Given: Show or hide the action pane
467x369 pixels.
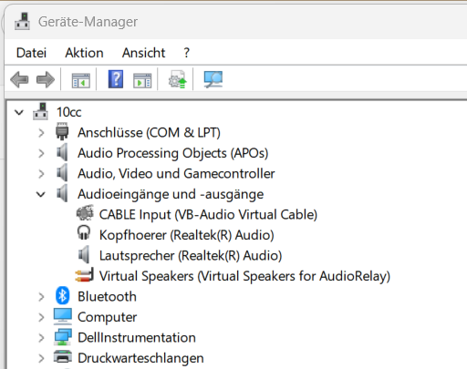Looking at the screenshot, I should click(142, 80).
